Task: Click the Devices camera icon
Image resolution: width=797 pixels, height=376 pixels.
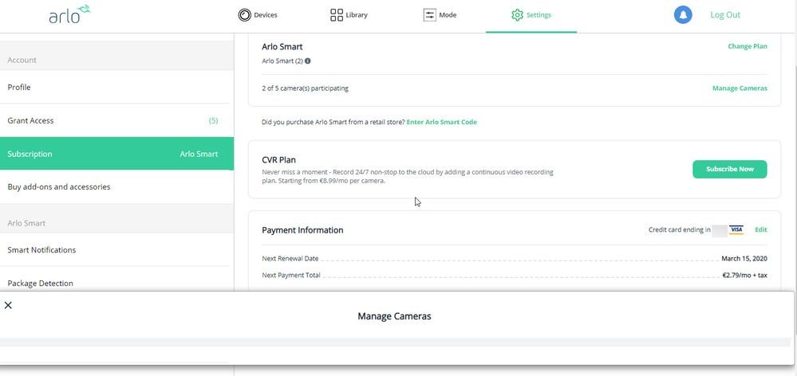Action: pos(244,14)
